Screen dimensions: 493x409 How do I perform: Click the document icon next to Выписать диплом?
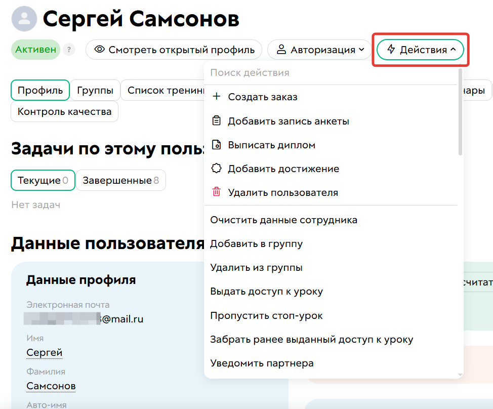tap(217, 144)
